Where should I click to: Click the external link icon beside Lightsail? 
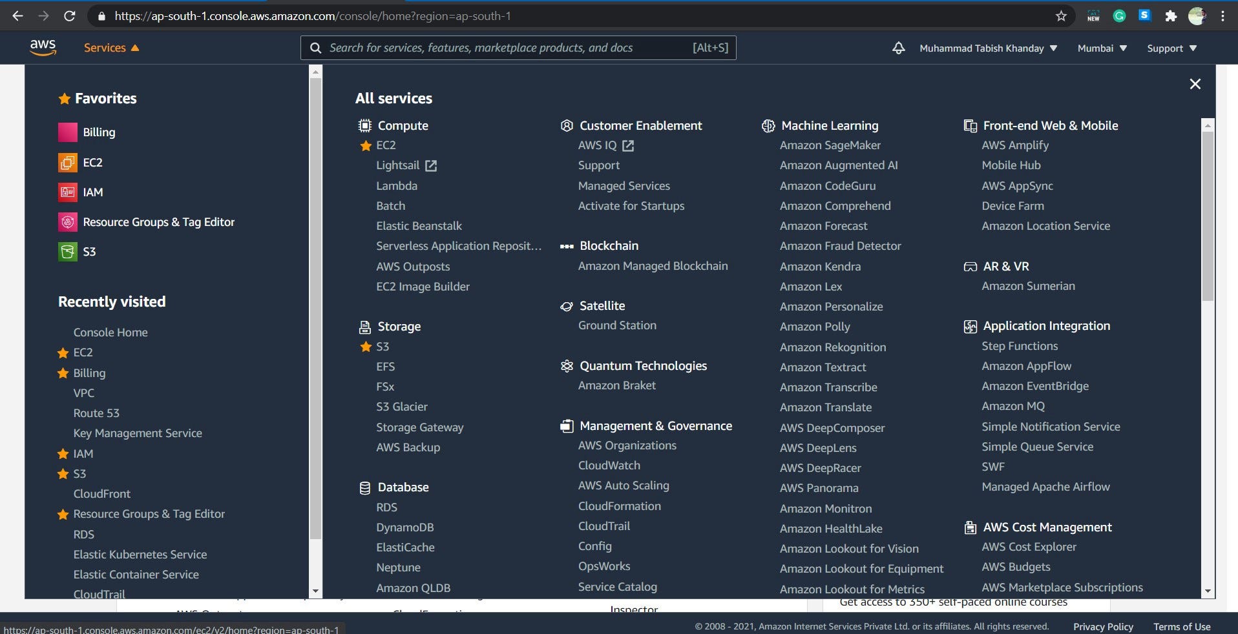pyautogui.click(x=431, y=166)
